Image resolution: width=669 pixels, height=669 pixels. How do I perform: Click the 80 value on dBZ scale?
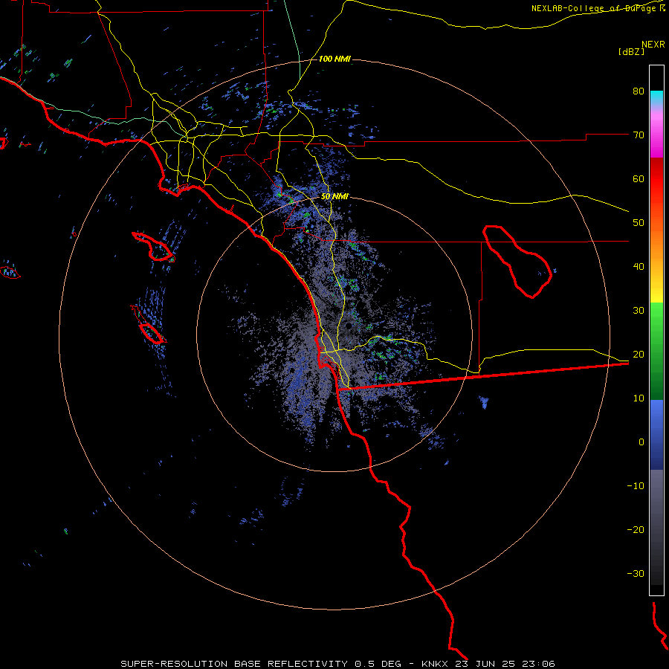(x=639, y=91)
